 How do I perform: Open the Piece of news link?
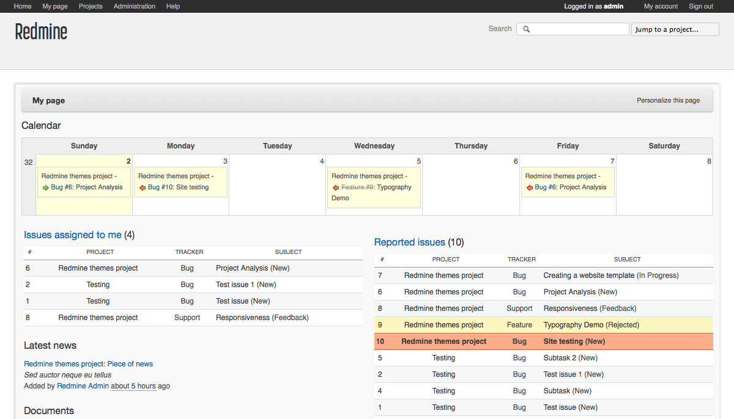click(x=130, y=364)
